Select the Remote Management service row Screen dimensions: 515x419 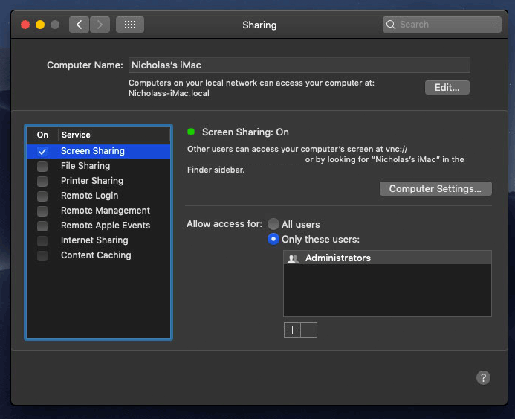click(x=99, y=211)
